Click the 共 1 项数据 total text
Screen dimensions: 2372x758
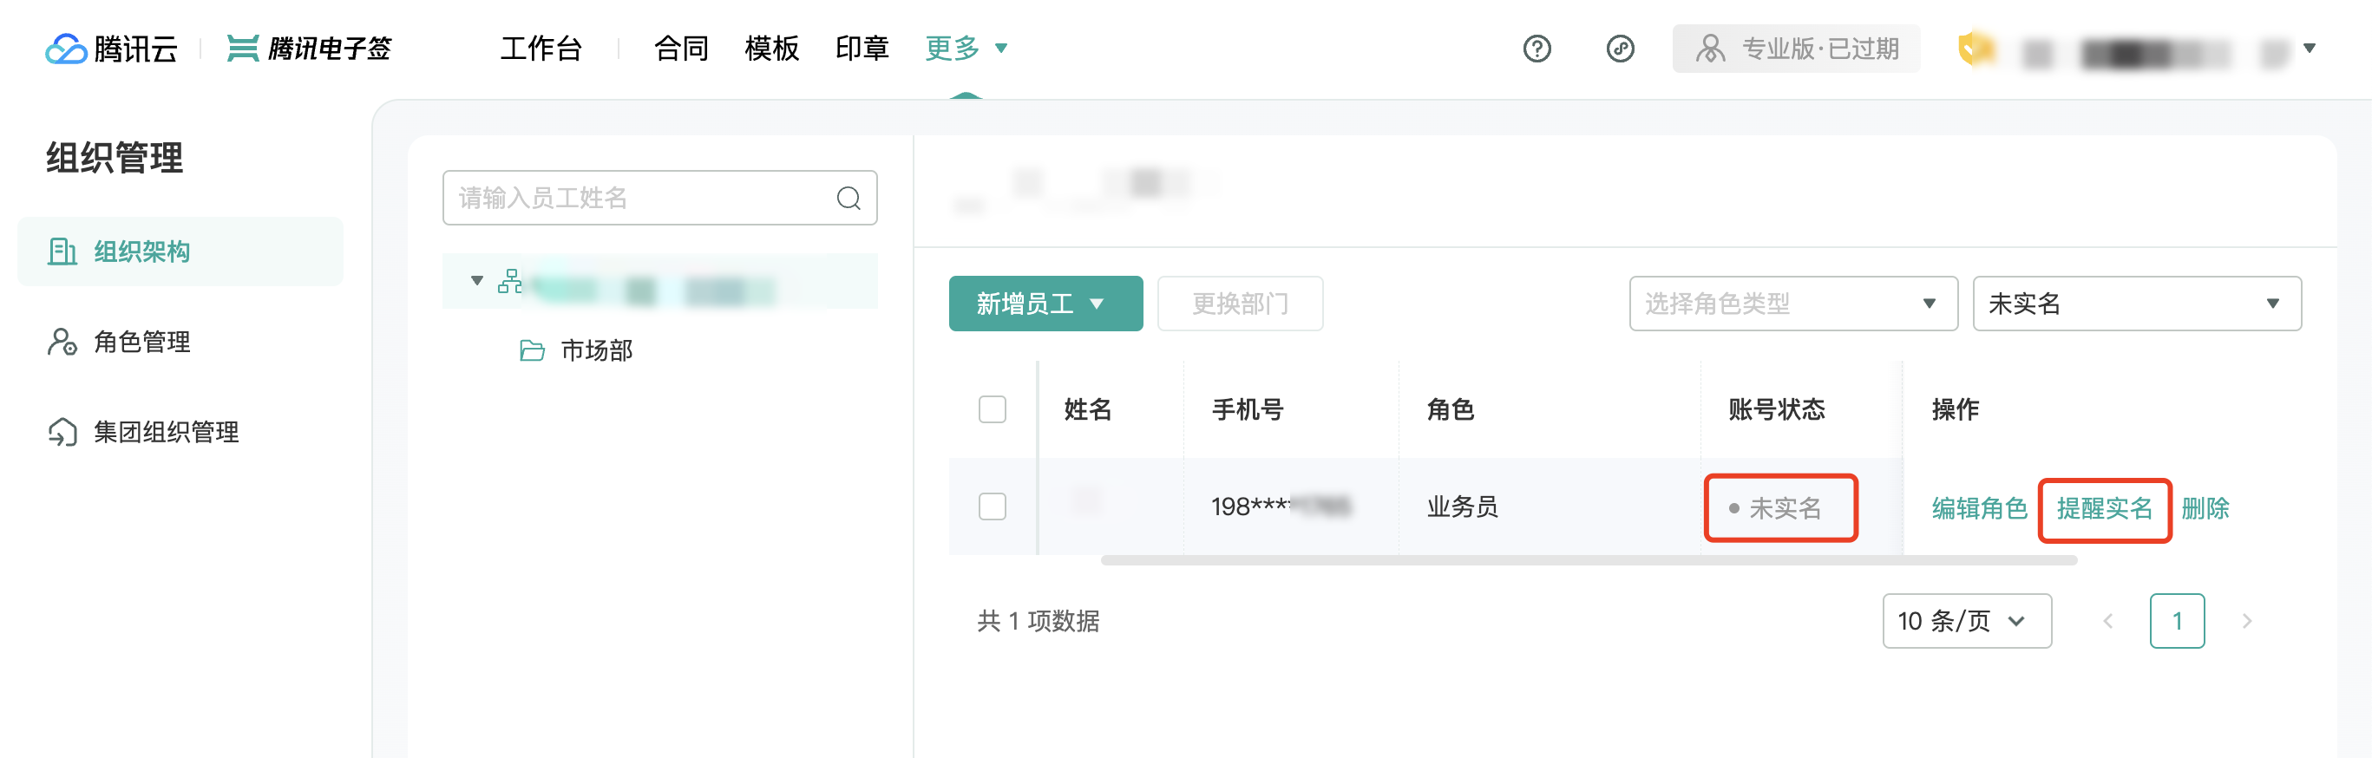coord(1038,622)
